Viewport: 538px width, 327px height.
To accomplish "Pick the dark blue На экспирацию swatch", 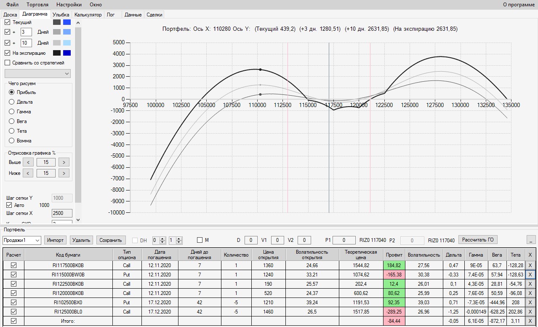I will [x=67, y=53].
